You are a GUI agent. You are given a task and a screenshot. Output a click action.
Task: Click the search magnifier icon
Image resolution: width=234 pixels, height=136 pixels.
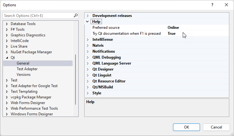(x=76, y=15)
